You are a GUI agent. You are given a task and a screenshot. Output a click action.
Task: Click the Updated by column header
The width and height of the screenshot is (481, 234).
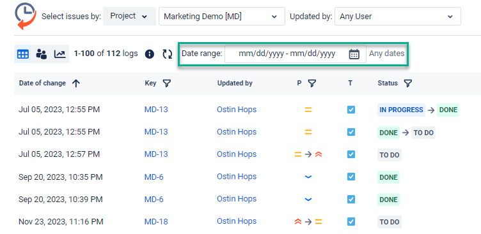coord(235,83)
